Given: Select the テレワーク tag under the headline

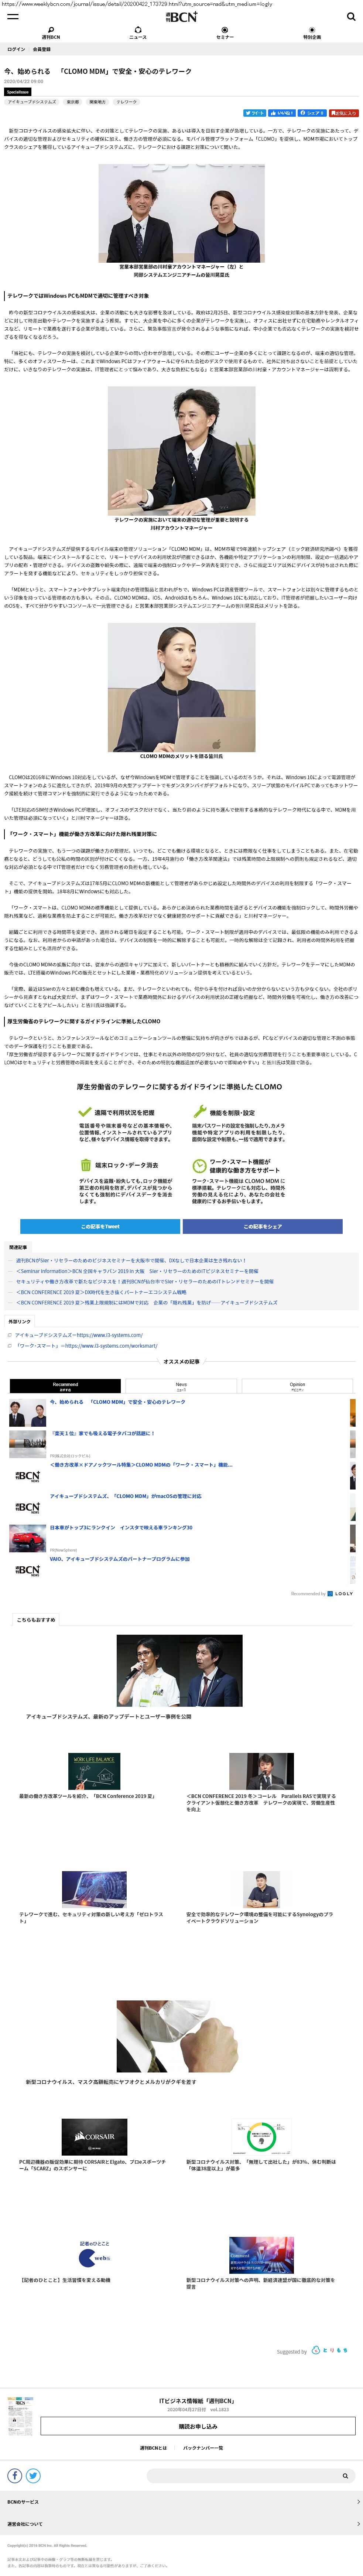Looking at the screenshot, I should (x=126, y=102).
